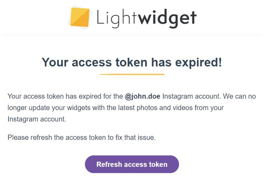Click the thin 'Light' part of logo

[117, 19]
